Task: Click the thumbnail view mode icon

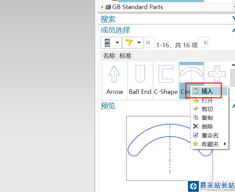Action: [x=107, y=43]
